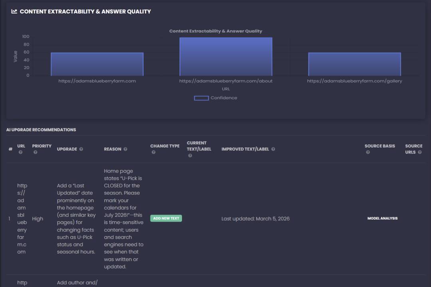Open the help icon next to IMPROVED TEXT/LABEL

pos(273,149)
